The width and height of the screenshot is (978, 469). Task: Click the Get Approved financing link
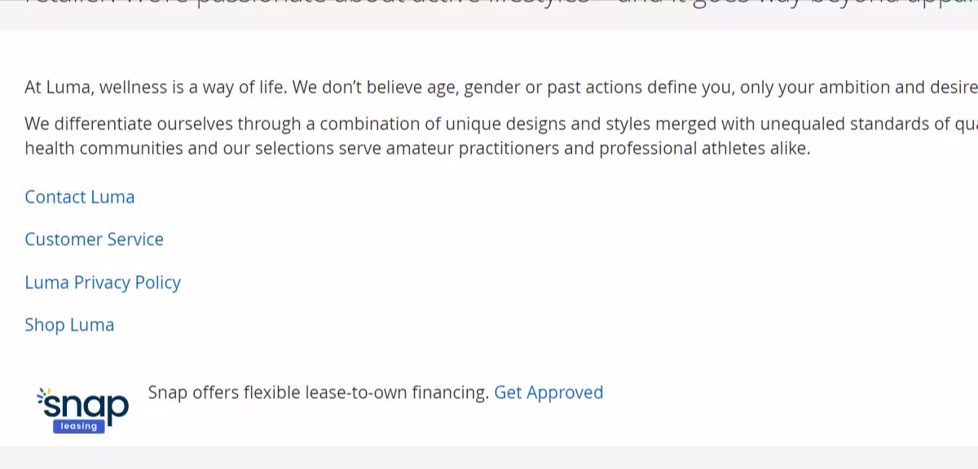[548, 392]
